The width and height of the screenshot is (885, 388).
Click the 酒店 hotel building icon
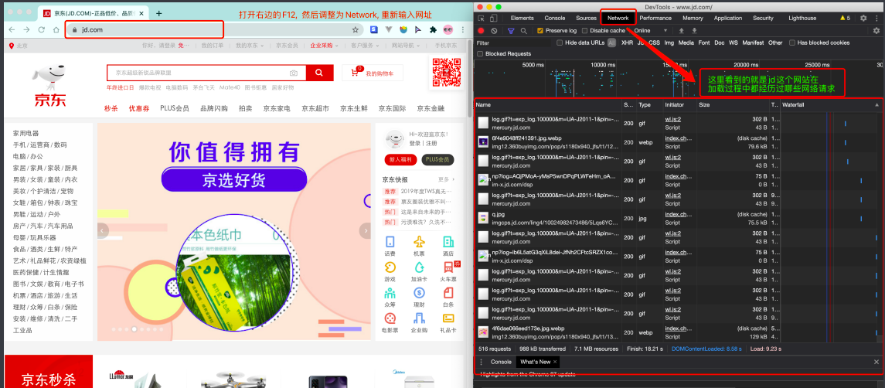(448, 242)
